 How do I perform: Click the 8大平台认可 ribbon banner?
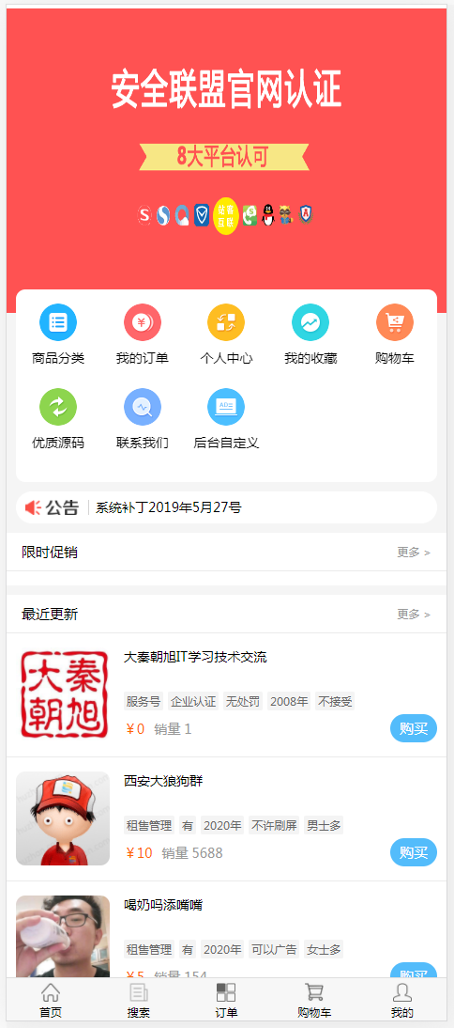point(224,157)
